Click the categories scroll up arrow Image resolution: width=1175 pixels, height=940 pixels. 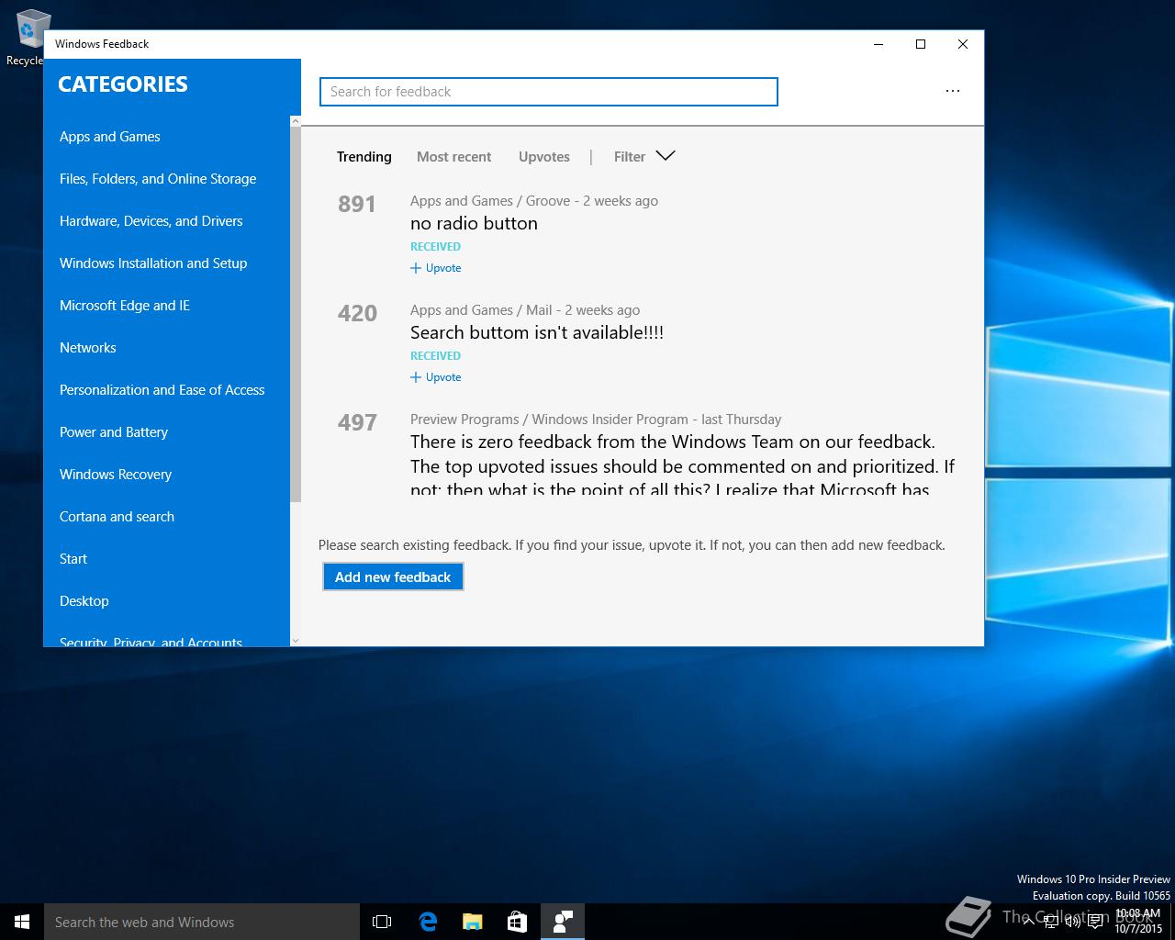pos(295,121)
